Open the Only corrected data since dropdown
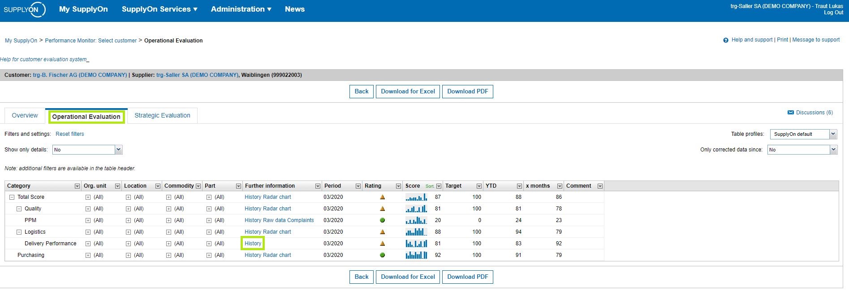 (802, 150)
